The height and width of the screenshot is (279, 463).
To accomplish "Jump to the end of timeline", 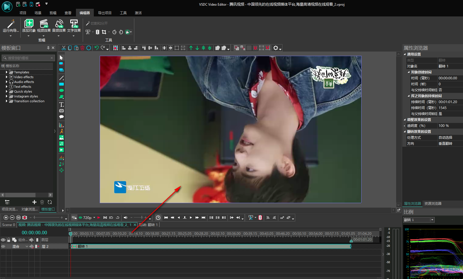I will (203, 218).
